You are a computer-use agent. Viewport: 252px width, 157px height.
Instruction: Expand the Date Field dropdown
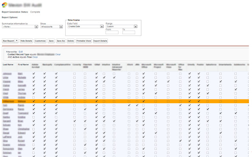click(85, 27)
